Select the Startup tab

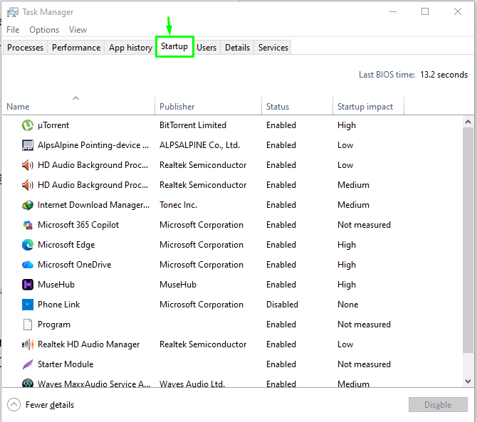pyautogui.click(x=174, y=46)
